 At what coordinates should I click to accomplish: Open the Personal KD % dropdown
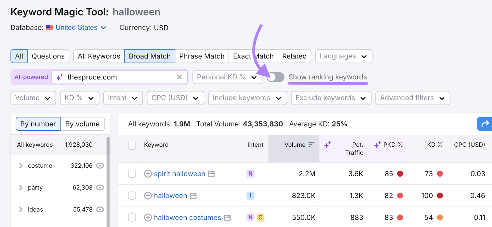click(227, 77)
